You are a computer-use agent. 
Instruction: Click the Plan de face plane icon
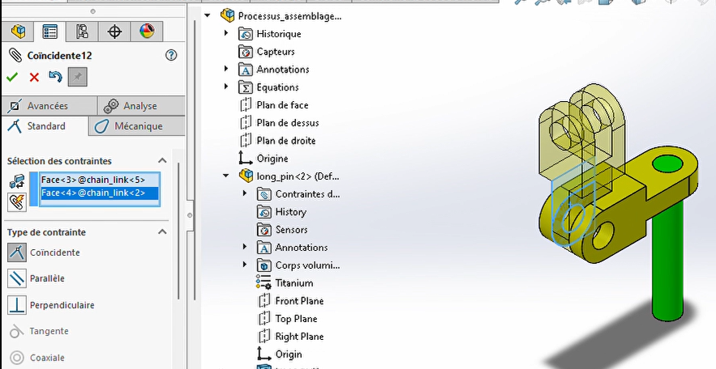[246, 104]
